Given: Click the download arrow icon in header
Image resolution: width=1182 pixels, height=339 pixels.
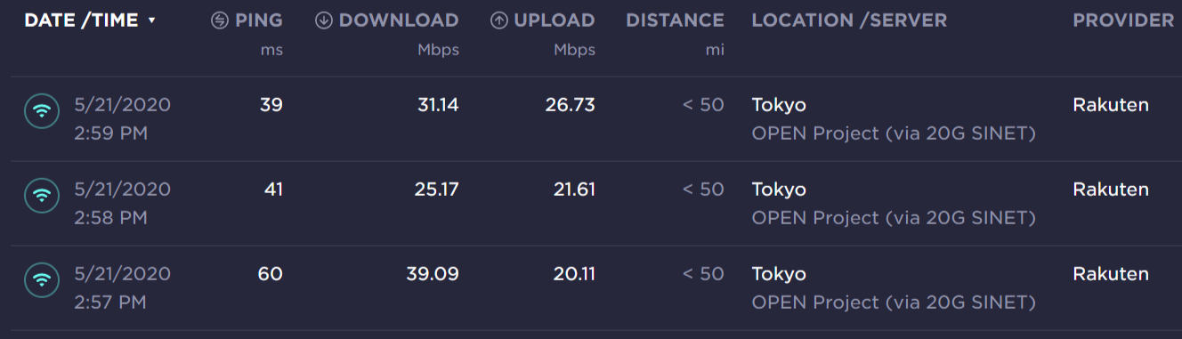Looking at the screenshot, I should click(324, 20).
